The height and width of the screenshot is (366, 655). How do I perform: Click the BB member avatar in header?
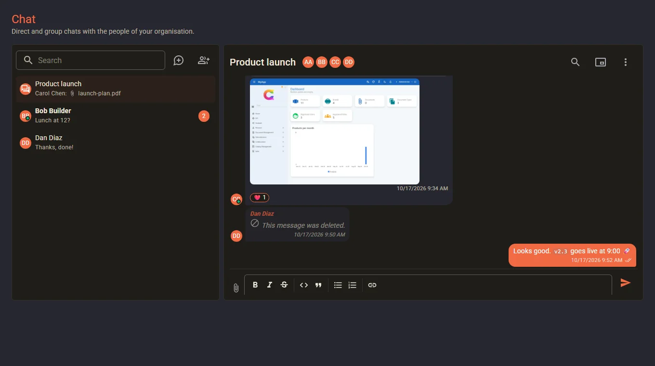[x=322, y=62]
